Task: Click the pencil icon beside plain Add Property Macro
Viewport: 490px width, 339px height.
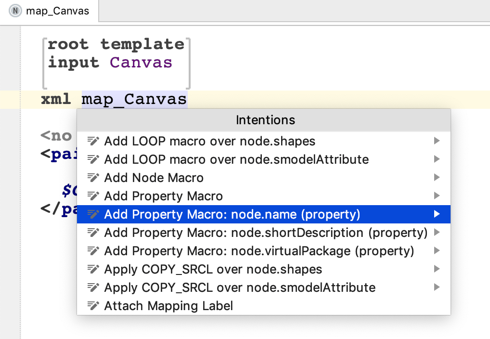Action: [x=93, y=196]
